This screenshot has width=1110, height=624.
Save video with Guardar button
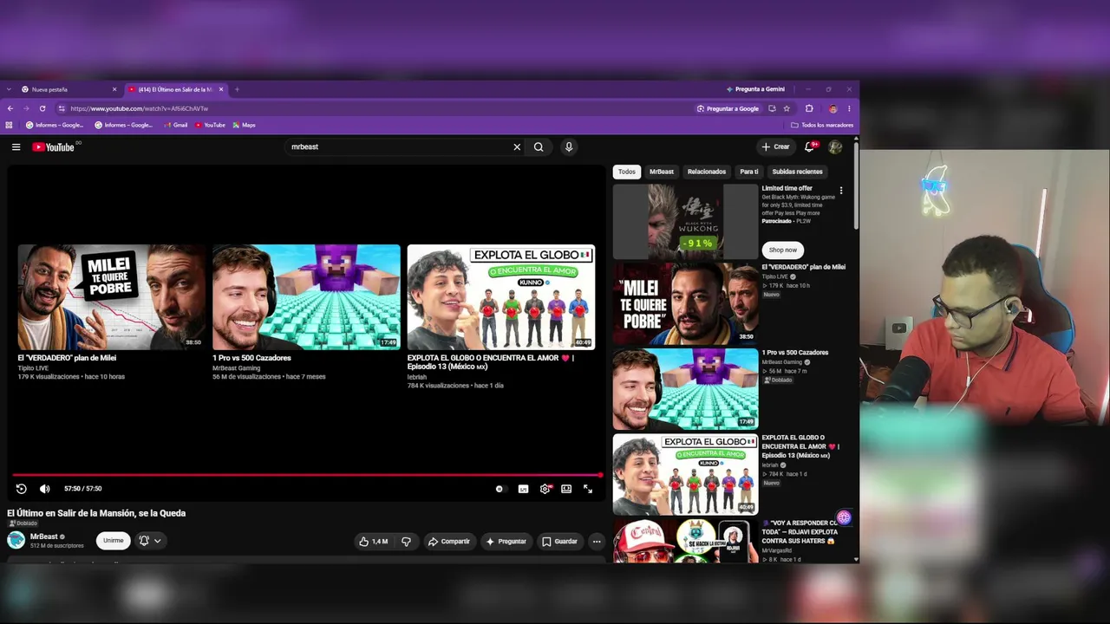(x=559, y=542)
